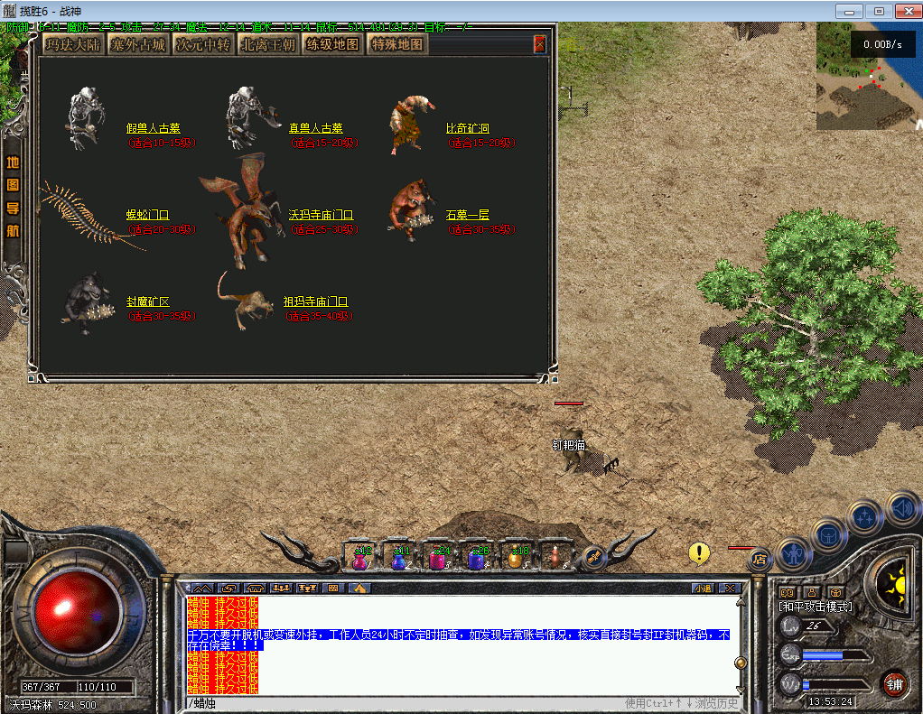Click the blue system warning message in chat
Screen dimensions: 923x714
click(459, 640)
